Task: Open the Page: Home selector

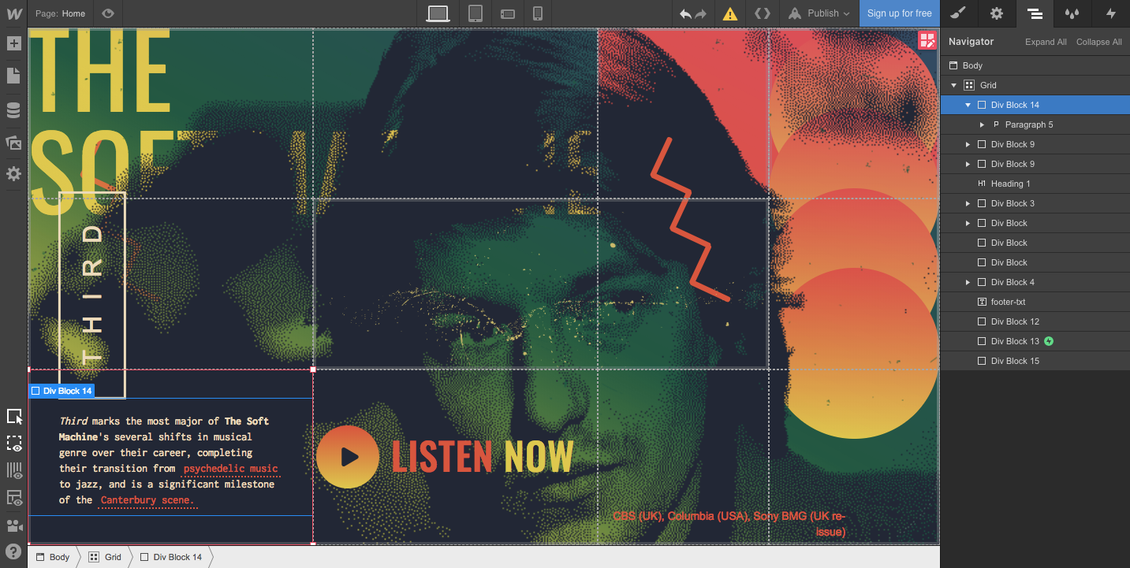Action: [61, 13]
